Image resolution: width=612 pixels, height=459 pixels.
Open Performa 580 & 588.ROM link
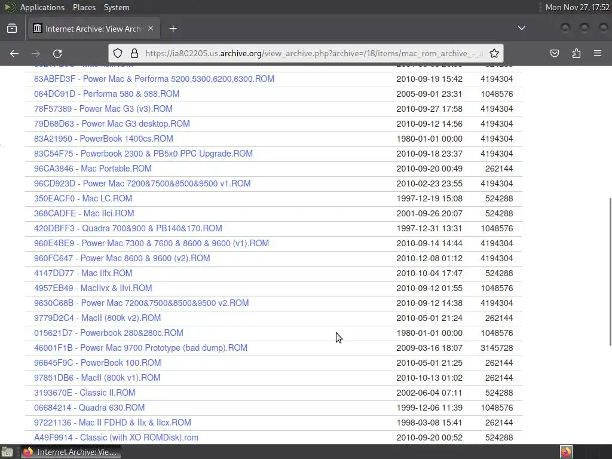point(106,94)
